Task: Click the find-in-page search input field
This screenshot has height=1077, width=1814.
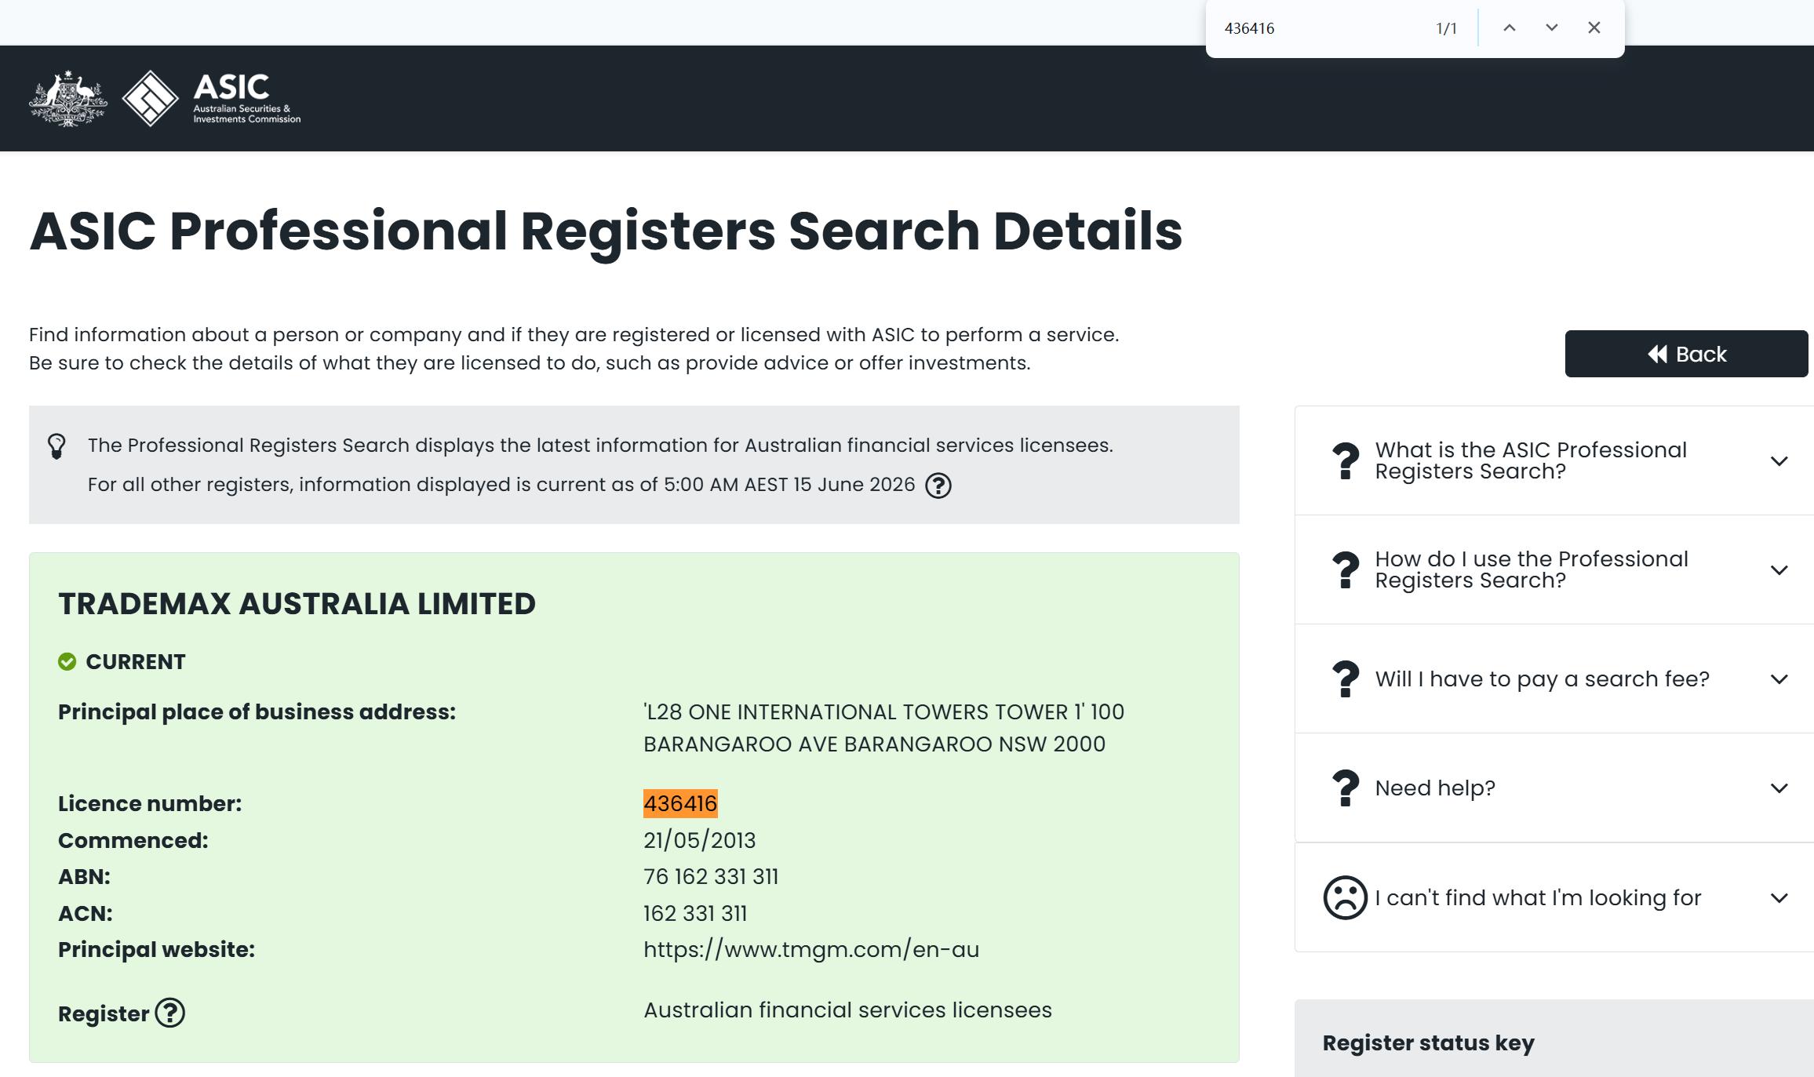Action: coord(1322,28)
